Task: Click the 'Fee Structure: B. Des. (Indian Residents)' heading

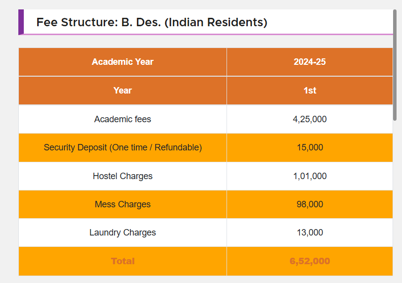Action: pos(152,22)
